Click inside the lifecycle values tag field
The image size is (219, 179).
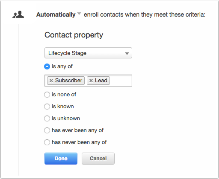(121, 81)
